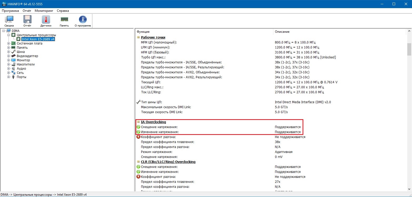Click the Накопители drives icon in tree

coord(14,64)
